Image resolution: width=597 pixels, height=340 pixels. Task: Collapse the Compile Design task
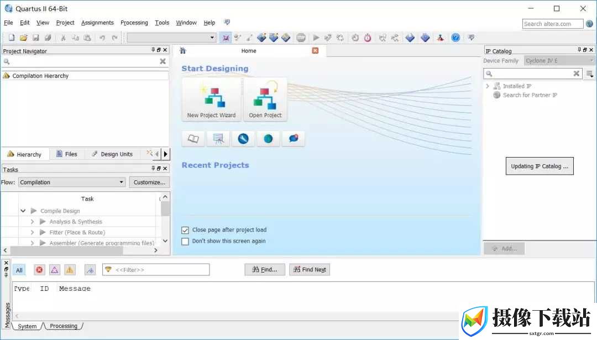[23, 211]
